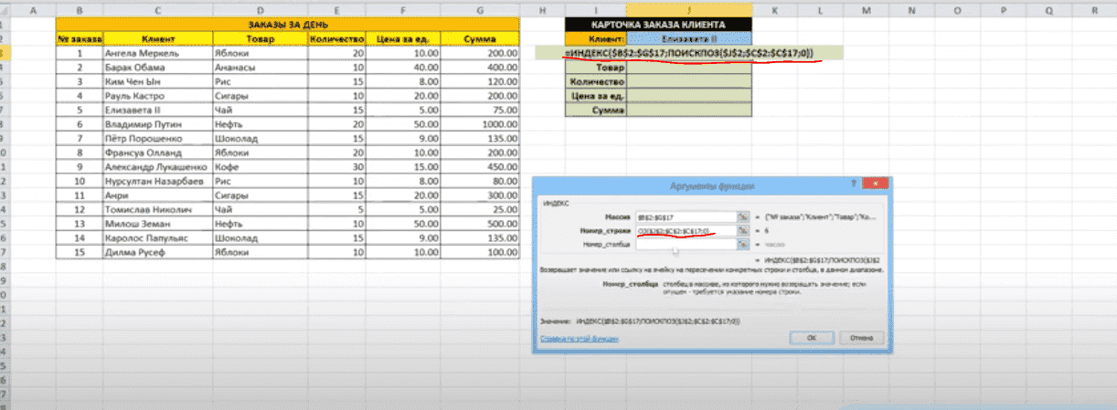Select the ИНДЕКС formula cell in the card
The image size is (1117, 410).
(689, 53)
